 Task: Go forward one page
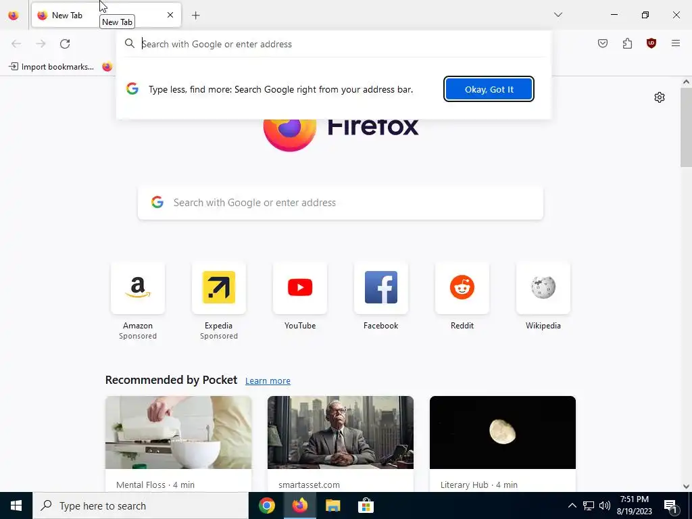coord(41,44)
